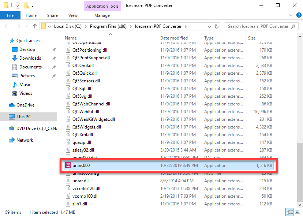Click the Application Tools contextual tab
The image size is (303, 216).
[102, 6]
